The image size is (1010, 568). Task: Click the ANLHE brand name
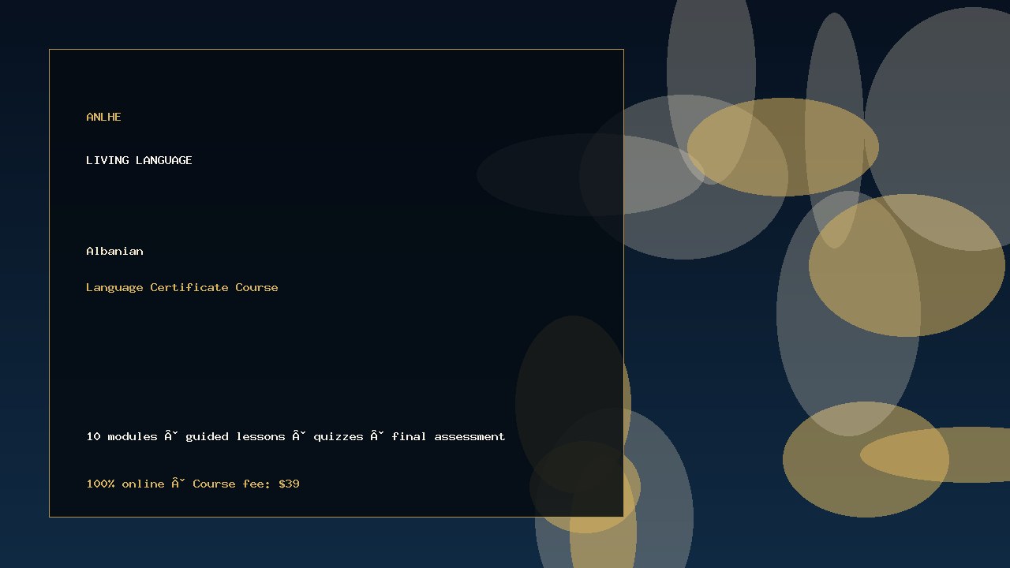point(103,117)
